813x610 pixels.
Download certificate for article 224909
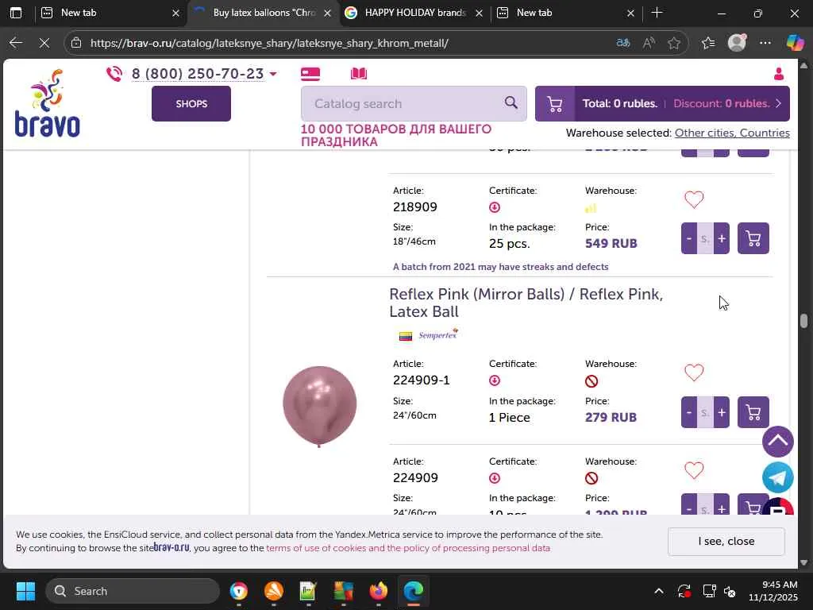[495, 478]
